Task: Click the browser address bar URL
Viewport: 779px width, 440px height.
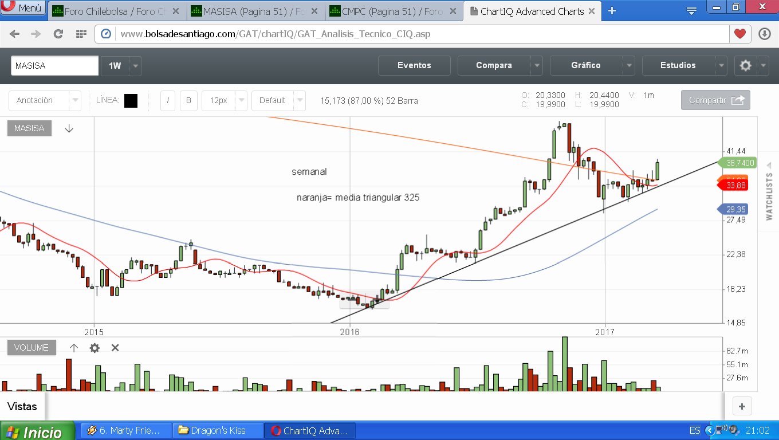Action: pos(275,34)
